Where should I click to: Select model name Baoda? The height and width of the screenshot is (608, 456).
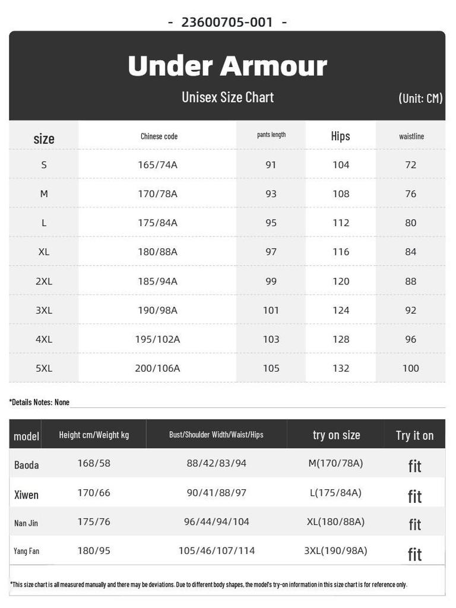pyautogui.click(x=26, y=465)
